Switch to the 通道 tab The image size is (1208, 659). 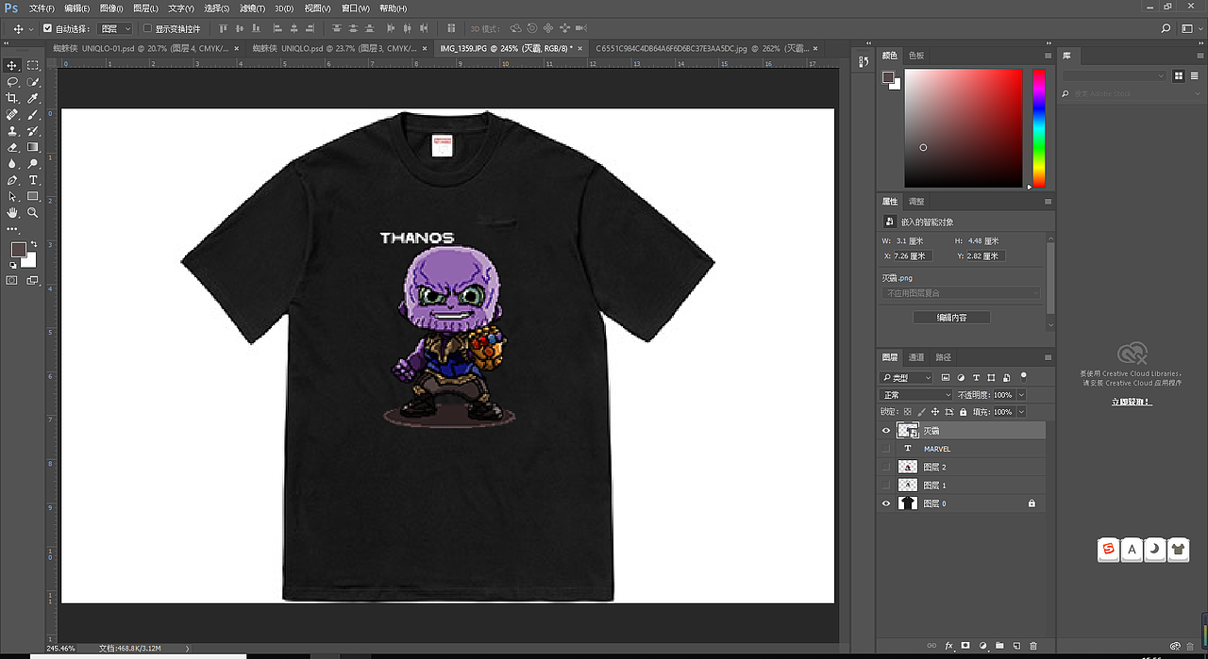(916, 357)
